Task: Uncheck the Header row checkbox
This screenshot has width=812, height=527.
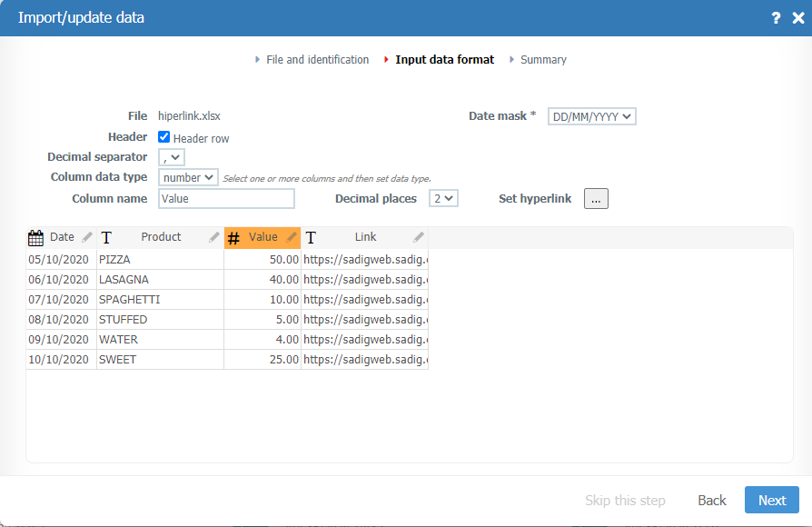Action: [x=164, y=137]
